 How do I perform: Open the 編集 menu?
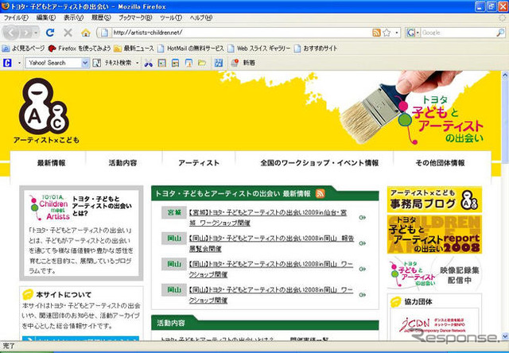46,17
